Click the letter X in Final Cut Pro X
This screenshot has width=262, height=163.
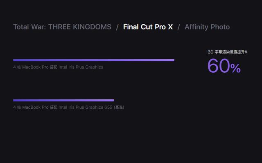pos(170,27)
